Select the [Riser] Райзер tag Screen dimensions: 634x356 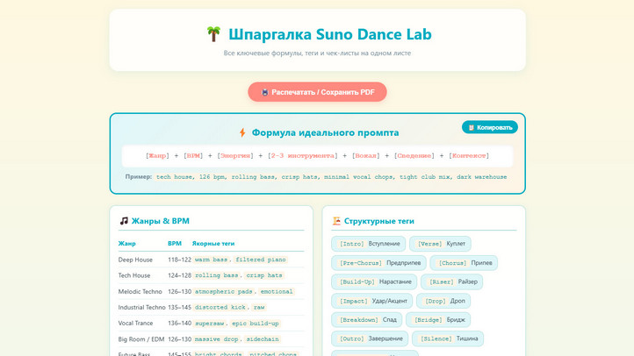pos(451,281)
